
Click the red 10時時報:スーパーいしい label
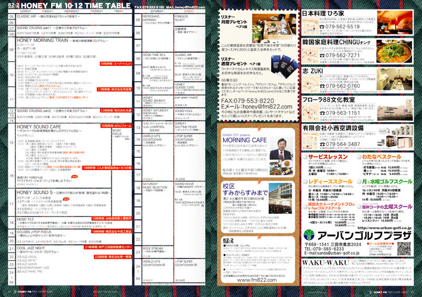[x=116, y=64]
